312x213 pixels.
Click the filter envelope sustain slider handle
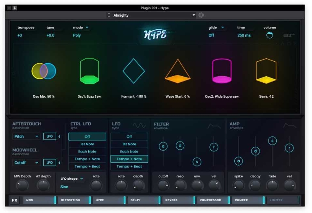click(x=197, y=162)
